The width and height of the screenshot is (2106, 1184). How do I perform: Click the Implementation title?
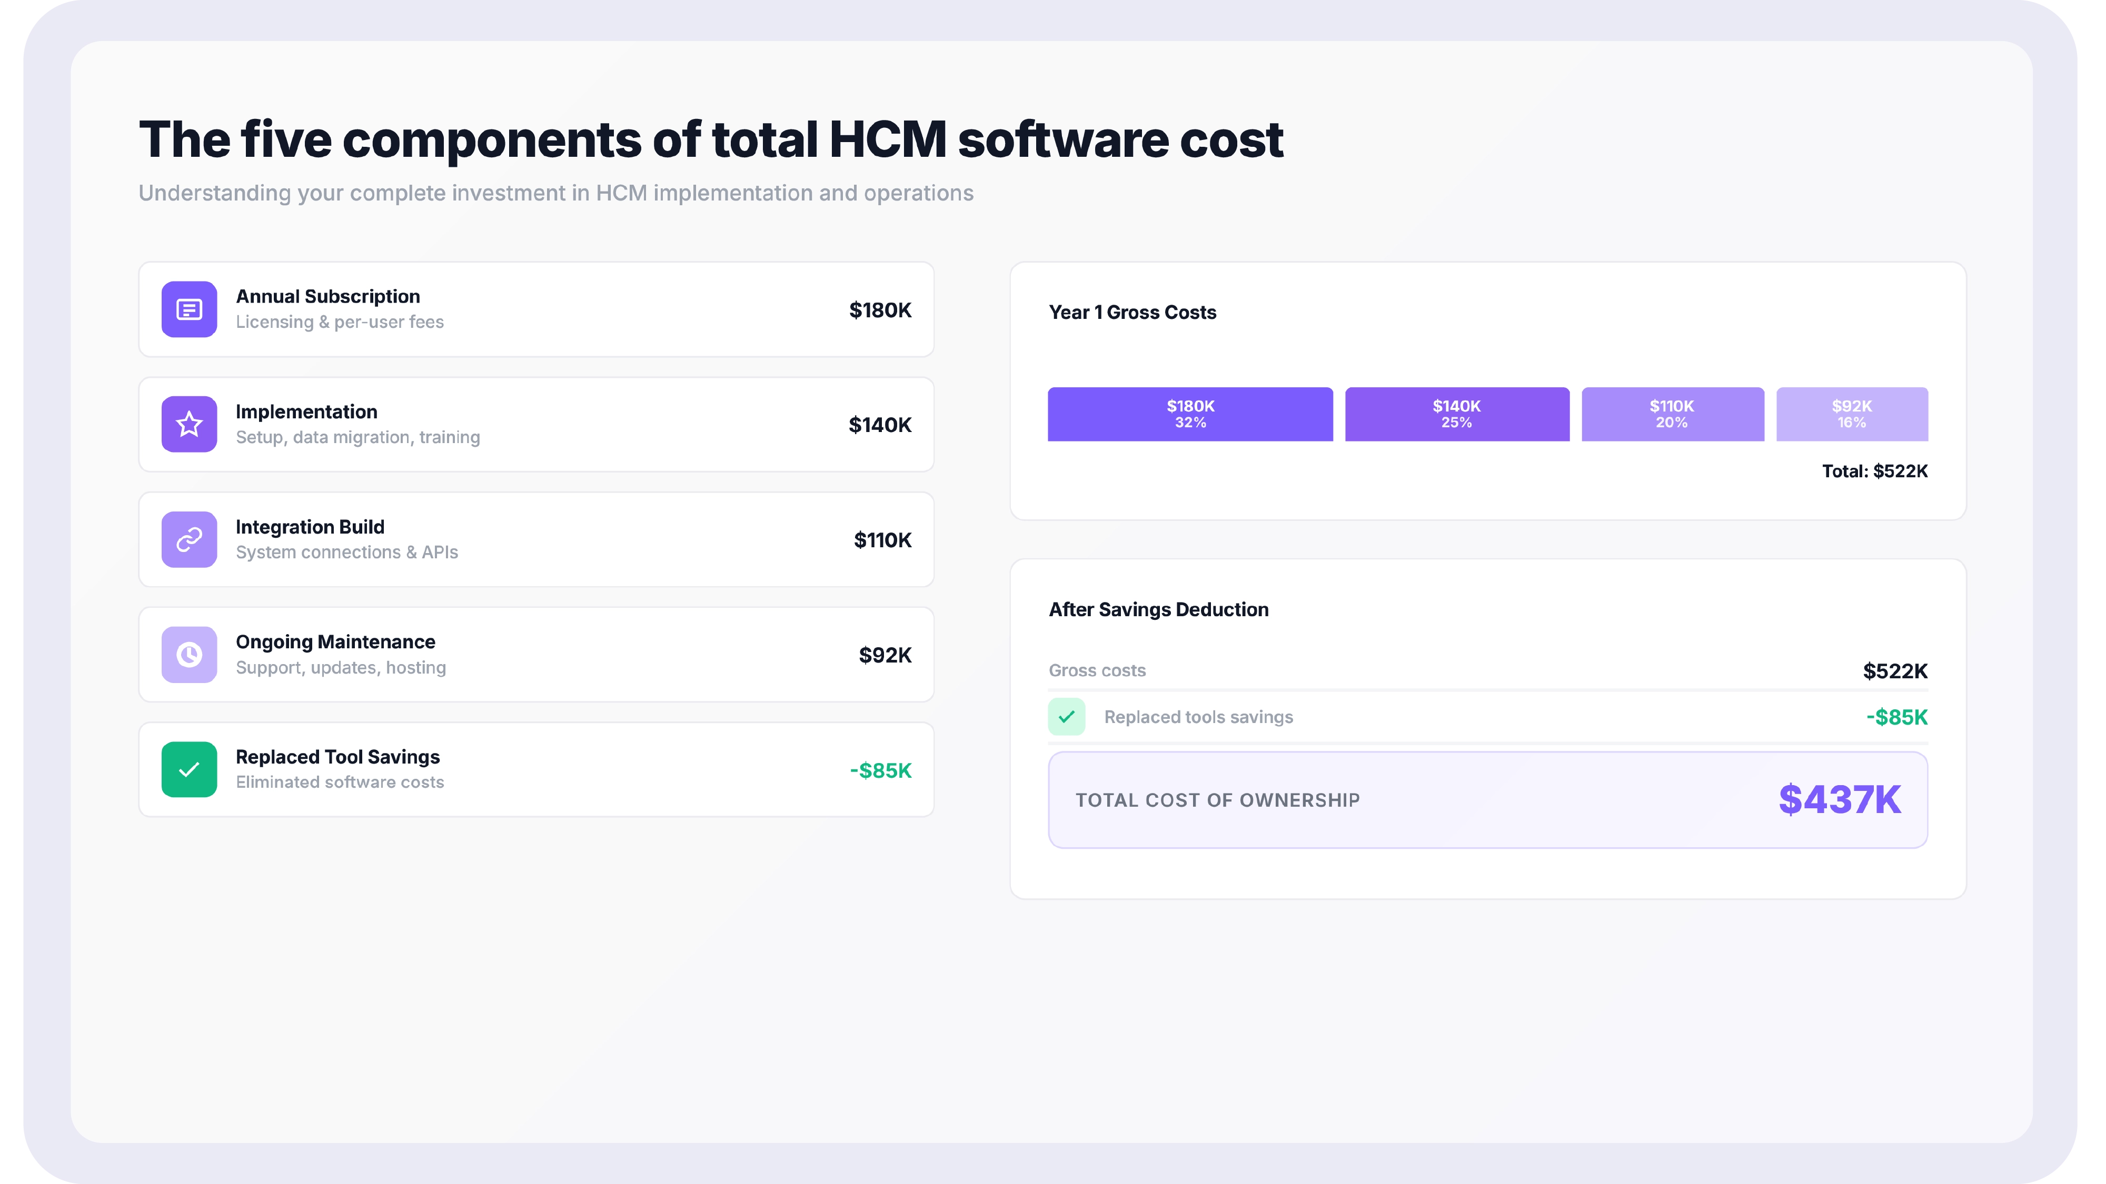306,412
